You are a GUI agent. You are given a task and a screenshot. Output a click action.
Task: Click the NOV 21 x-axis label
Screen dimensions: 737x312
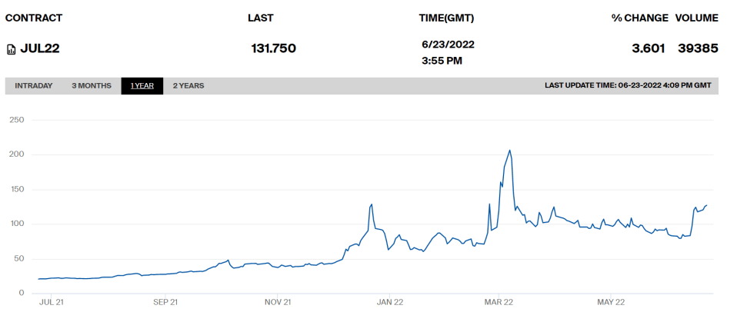click(x=278, y=302)
